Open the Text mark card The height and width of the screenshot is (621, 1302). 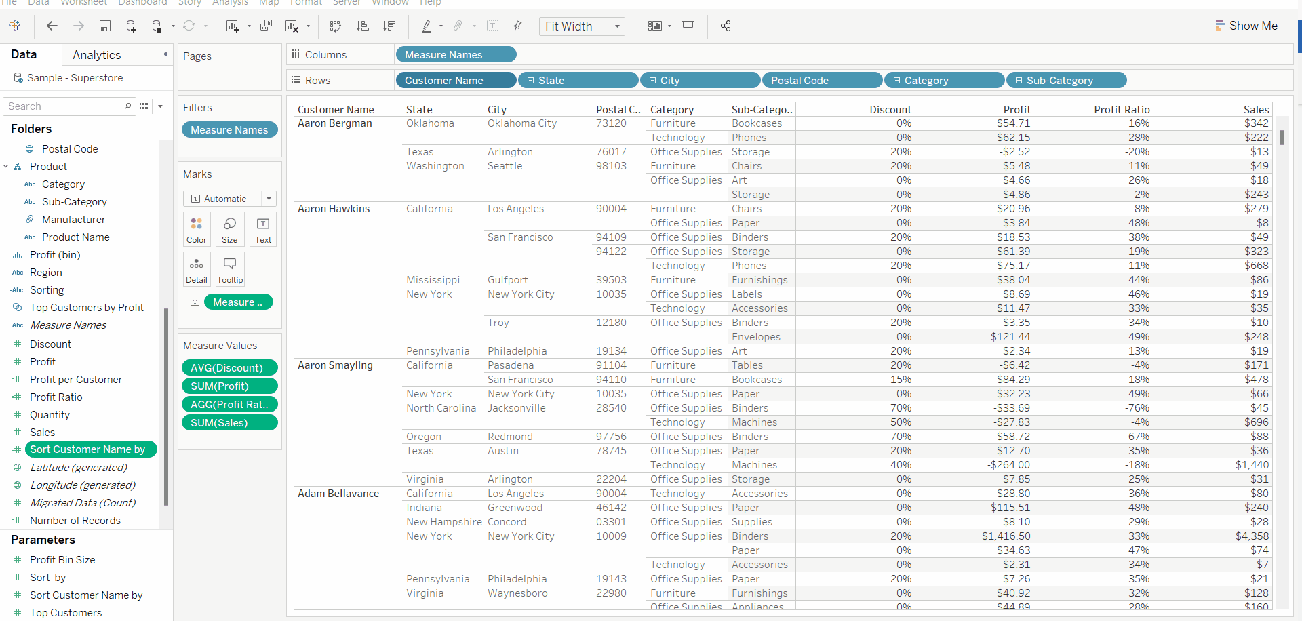[263, 229]
